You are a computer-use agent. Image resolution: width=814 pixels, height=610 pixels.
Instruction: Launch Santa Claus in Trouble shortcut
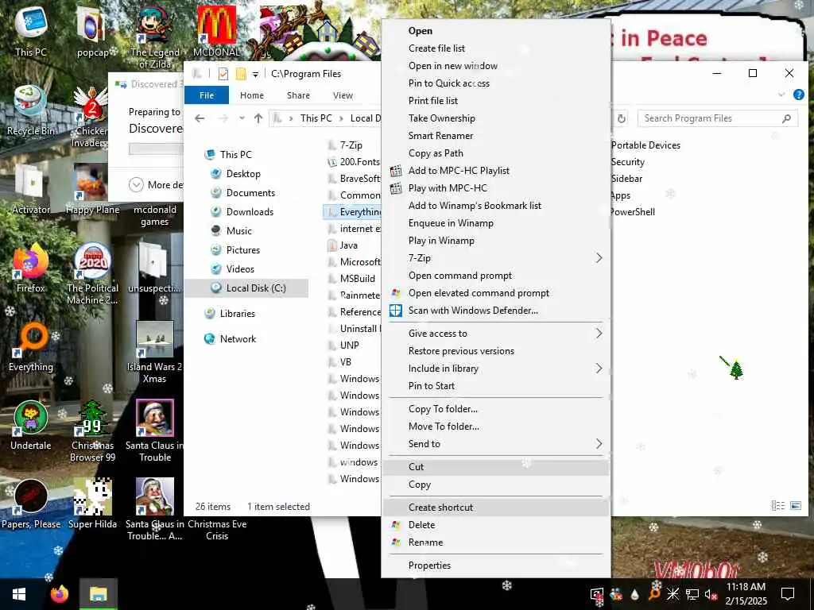coord(155,431)
